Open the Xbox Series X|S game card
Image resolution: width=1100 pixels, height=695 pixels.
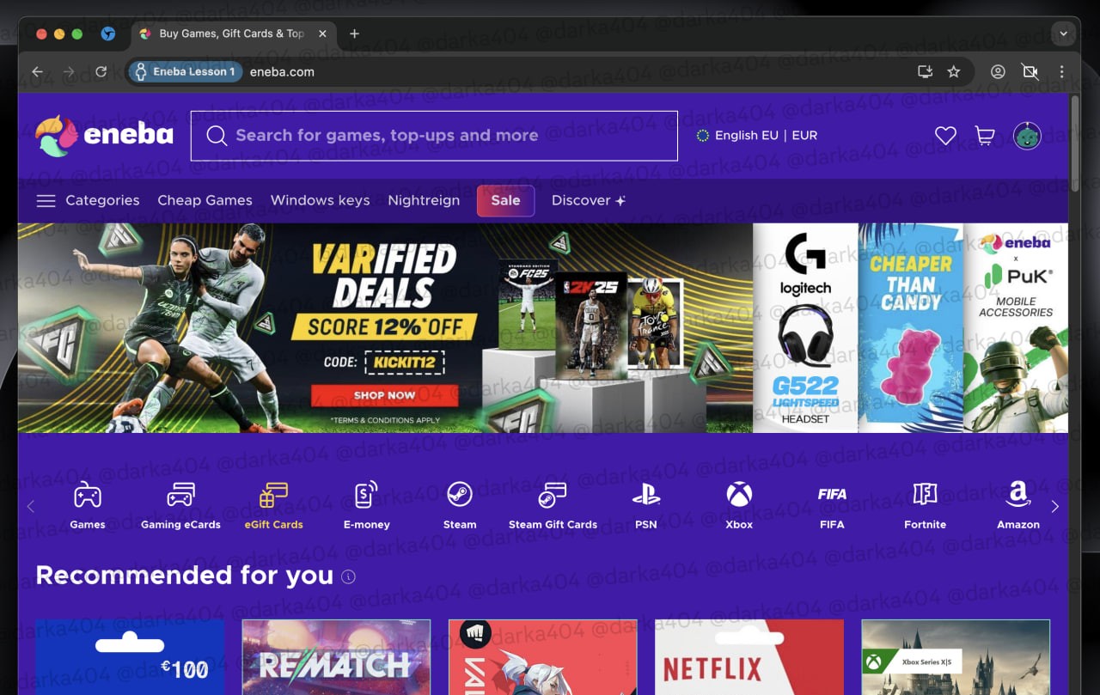pyautogui.click(x=956, y=657)
